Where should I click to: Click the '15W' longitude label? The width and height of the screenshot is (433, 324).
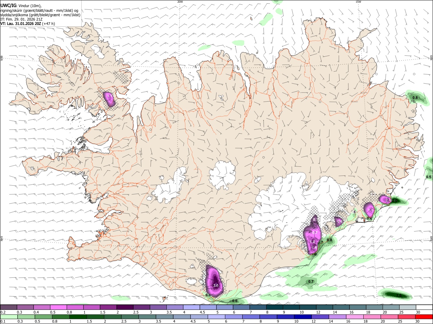tap(358, 2)
